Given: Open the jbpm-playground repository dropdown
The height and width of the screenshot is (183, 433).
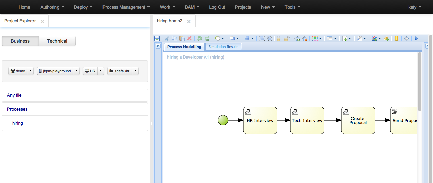Looking at the screenshot, I should tap(77, 71).
